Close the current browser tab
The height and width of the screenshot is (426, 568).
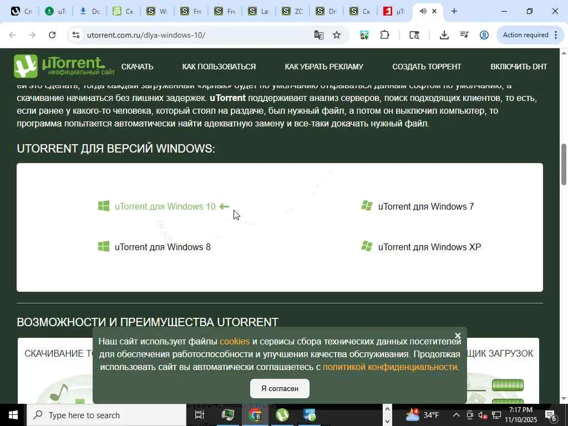(x=434, y=11)
